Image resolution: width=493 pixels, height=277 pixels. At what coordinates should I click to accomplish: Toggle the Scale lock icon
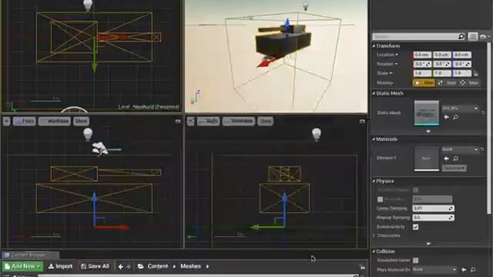click(x=476, y=74)
